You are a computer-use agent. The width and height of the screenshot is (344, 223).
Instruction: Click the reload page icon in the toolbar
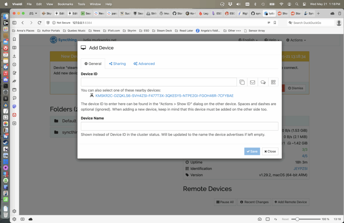pos(39,22)
